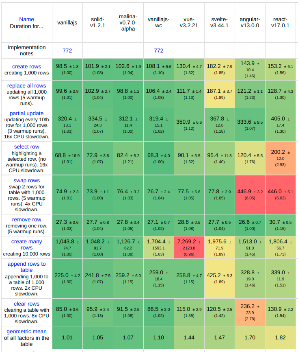Select the 225.0 append rows cell
The image size is (298, 352).
click(67, 278)
